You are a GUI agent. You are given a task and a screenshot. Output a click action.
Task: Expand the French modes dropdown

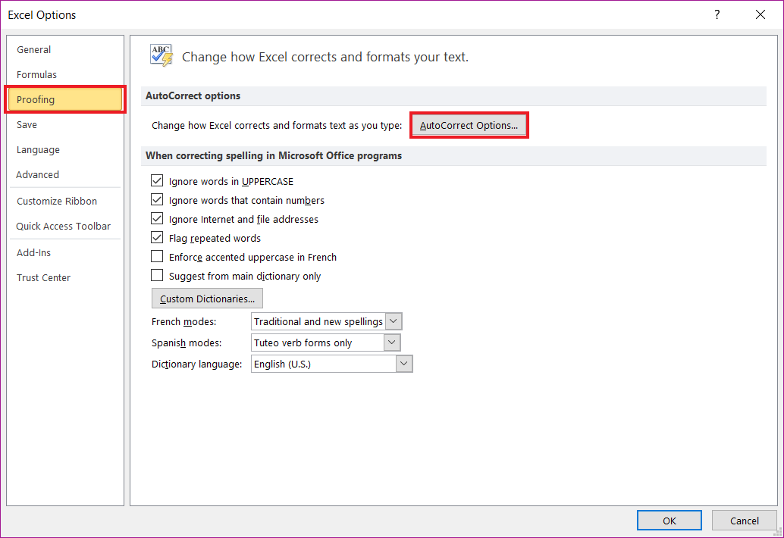[x=393, y=321]
